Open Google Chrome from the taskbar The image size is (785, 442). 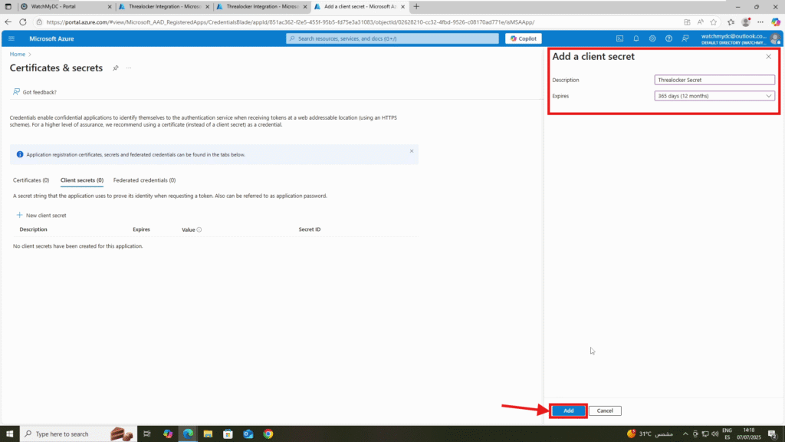point(268,434)
